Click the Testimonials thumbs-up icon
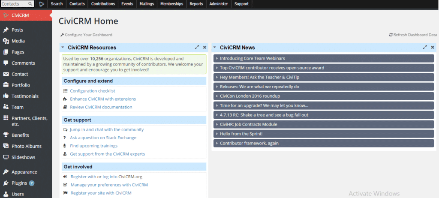This screenshot has width=439, height=198. (x=6, y=96)
